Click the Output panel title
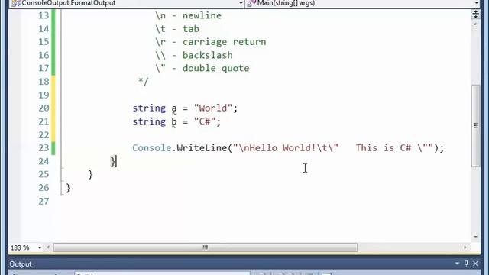 click(21, 264)
